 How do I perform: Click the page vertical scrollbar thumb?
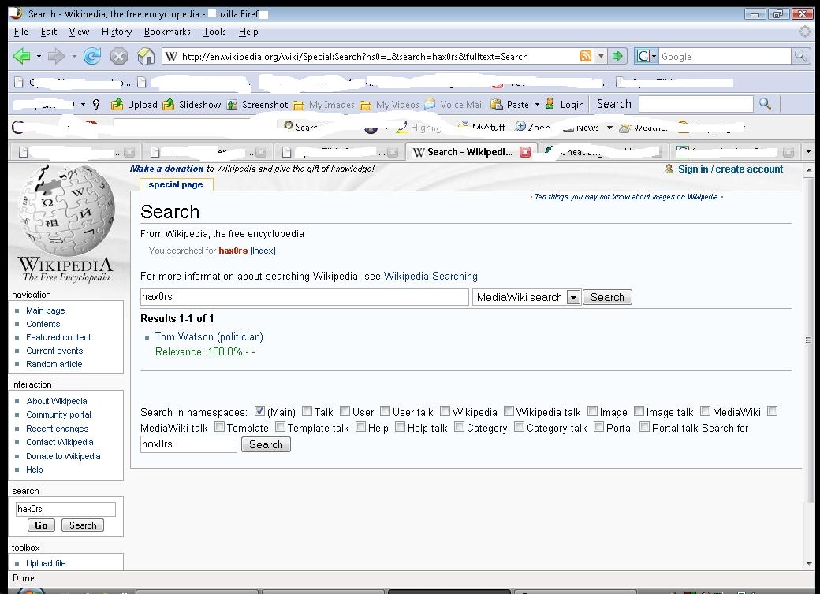[x=808, y=340]
